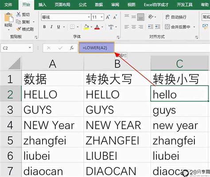Viewport: 210px width, 177px height.
Task: Align text right
Action: [141, 27]
